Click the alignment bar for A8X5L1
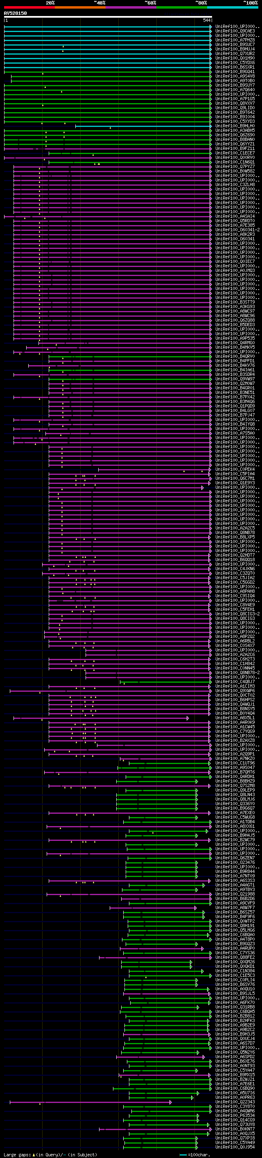Screen dimensions: 262x1158 pos(101,718)
